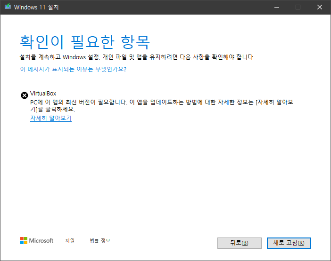Screen dimensions: 331x261
Task: Click the message beginning 'PC에 이 앱의 최신 버전이 필요합니다'
Action: [x=162, y=106]
